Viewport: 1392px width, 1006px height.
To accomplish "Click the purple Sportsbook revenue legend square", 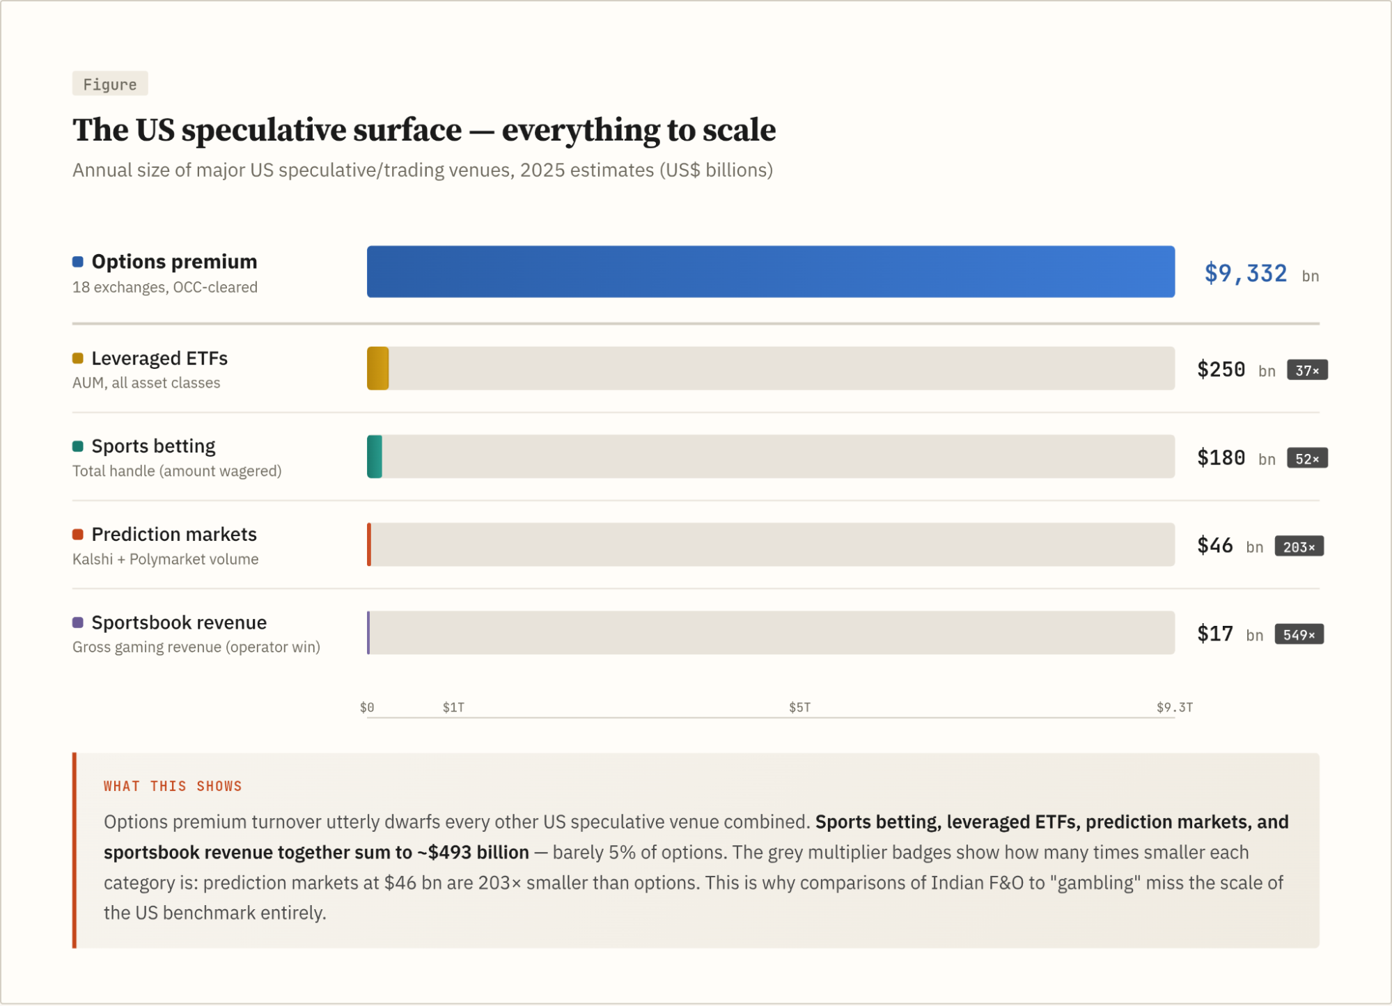I will pyautogui.click(x=78, y=622).
